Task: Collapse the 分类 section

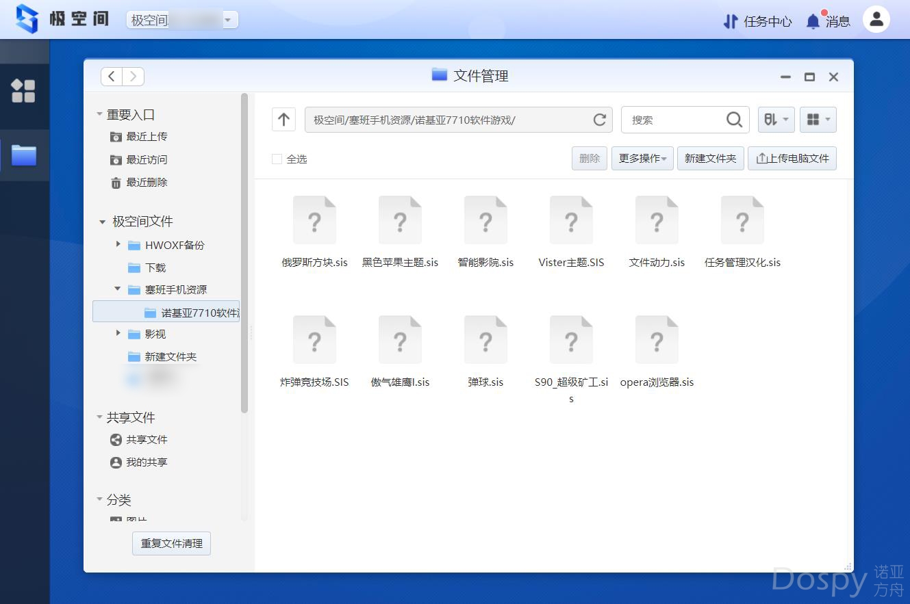Action: pos(100,499)
